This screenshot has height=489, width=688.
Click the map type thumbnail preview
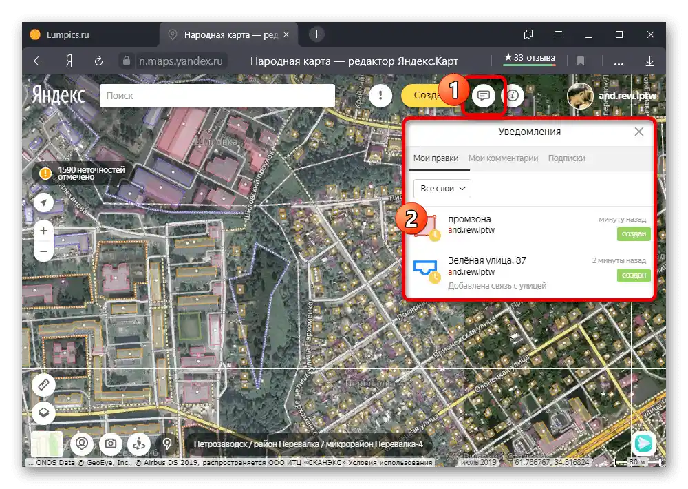tap(47, 444)
